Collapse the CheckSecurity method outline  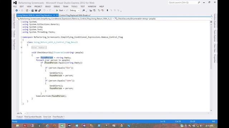pos(21,53)
